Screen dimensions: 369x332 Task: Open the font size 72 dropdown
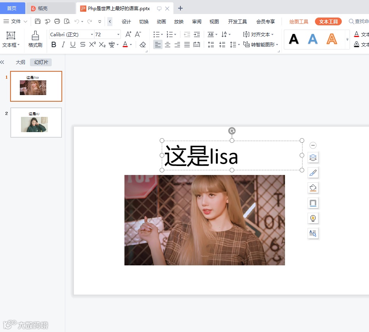(x=118, y=34)
